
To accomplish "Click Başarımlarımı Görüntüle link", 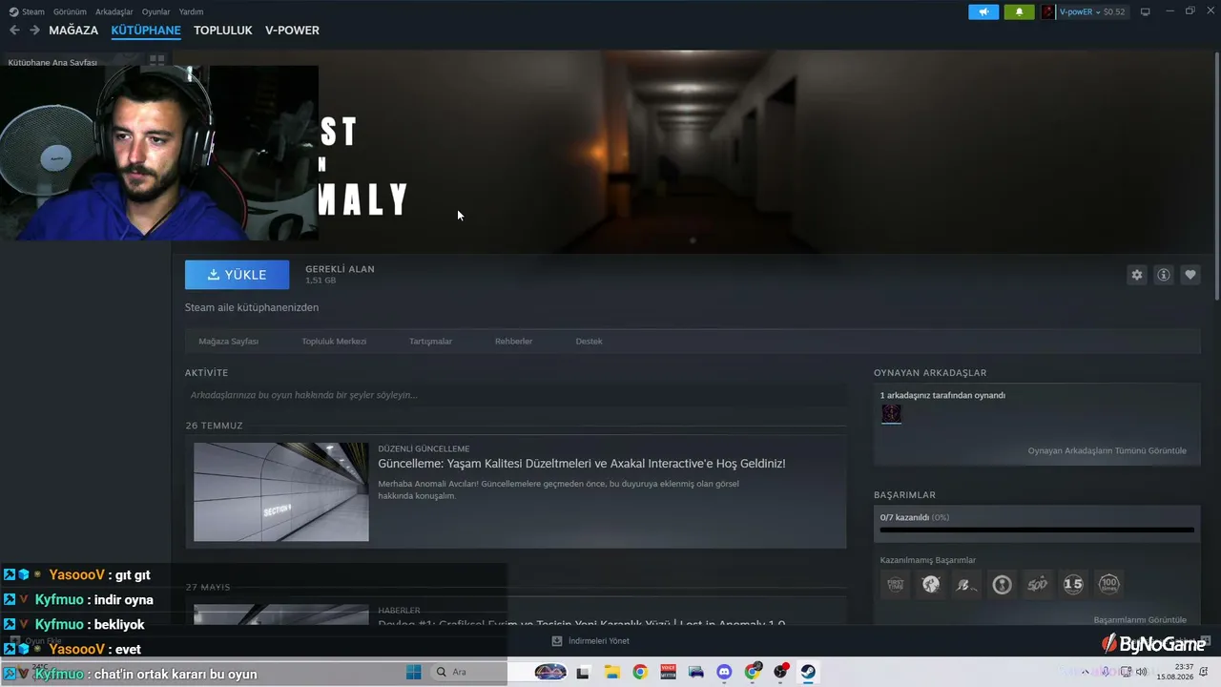I will click(1140, 619).
